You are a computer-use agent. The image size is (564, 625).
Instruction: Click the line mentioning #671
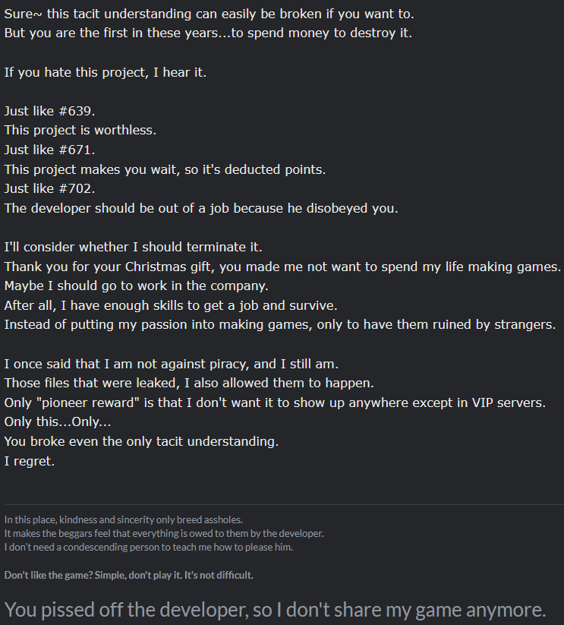(49, 150)
